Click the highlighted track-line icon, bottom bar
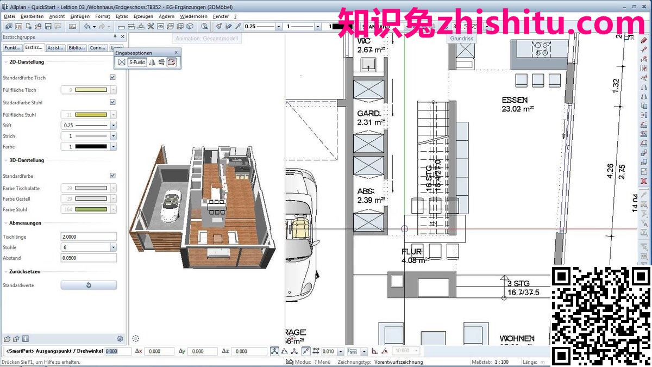The width and height of the screenshot is (652, 367). 306,351
